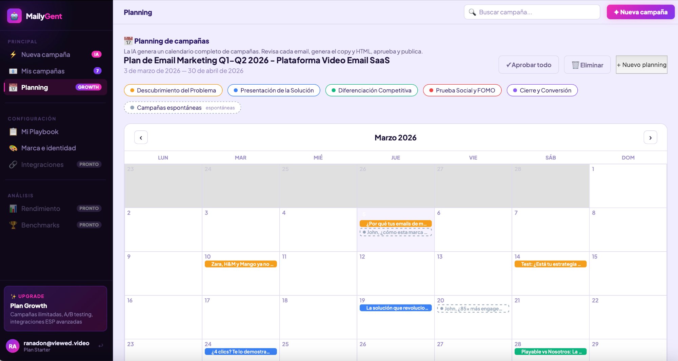Image resolution: width=678 pixels, height=361 pixels.
Task: Click the sparkle icon next to UPGRADE
Action: [x=13, y=296]
